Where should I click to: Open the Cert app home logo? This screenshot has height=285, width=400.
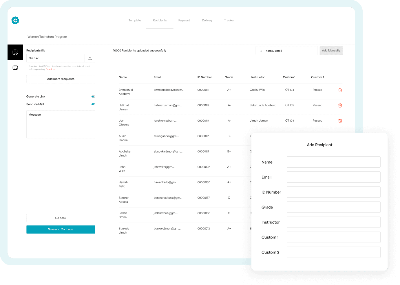(x=15, y=20)
